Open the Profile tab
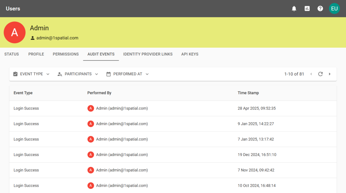 pyautogui.click(x=36, y=54)
